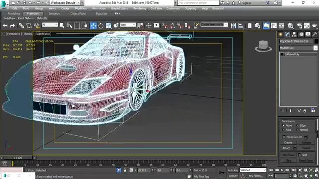Screen dimensions: 319x179
Task: Click the Slice Plane button
Action: (x=289, y=155)
